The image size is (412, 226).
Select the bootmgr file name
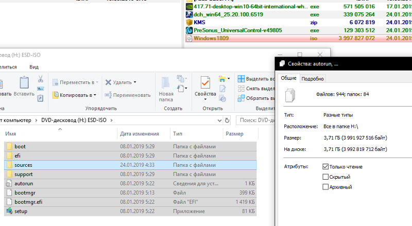25,193
